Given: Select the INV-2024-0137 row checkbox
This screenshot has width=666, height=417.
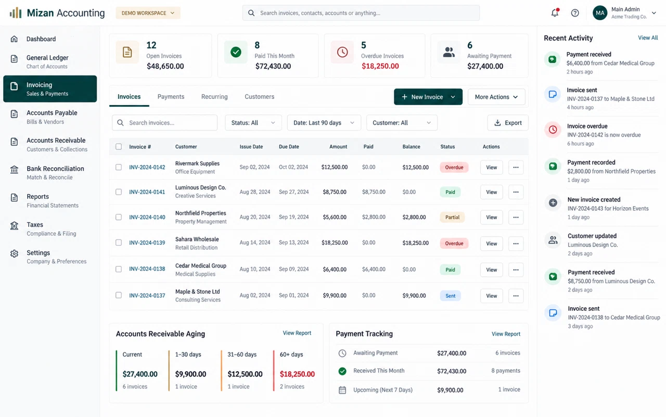Looking at the screenshot, I should click(x=119, y=295).
